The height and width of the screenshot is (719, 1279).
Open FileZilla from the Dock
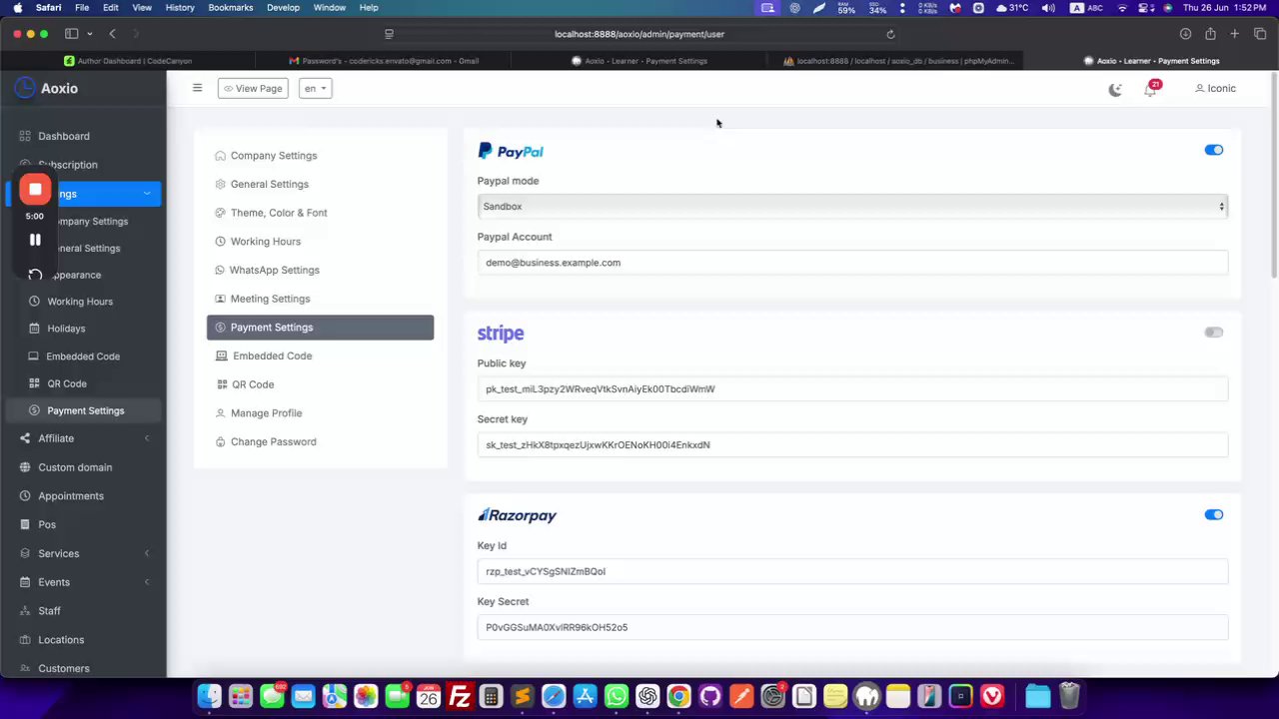pyautogui.click(x=460, y=696)
